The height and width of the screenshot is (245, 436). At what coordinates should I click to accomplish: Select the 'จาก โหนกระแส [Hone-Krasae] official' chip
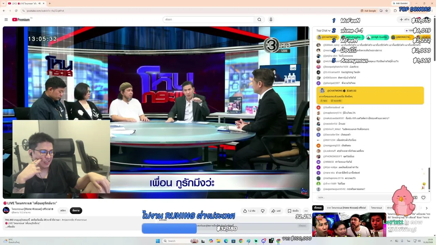tap(346, 208)
